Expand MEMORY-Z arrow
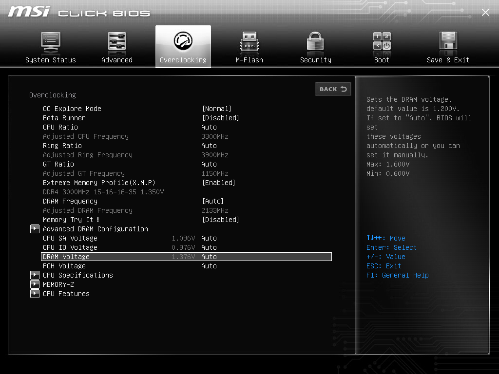Image resolution: width=499 pixels, height=374 pixels. pyautogui.click(x=35, y=284)
